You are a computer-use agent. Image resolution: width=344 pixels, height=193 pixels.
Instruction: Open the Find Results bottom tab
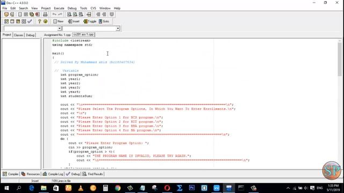[92, 174]
